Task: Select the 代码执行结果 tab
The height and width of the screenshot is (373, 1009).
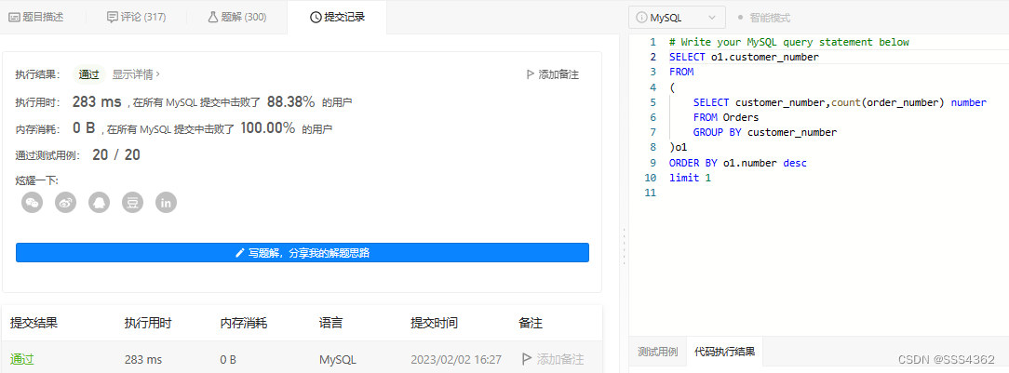Action: tap(724, 352)
